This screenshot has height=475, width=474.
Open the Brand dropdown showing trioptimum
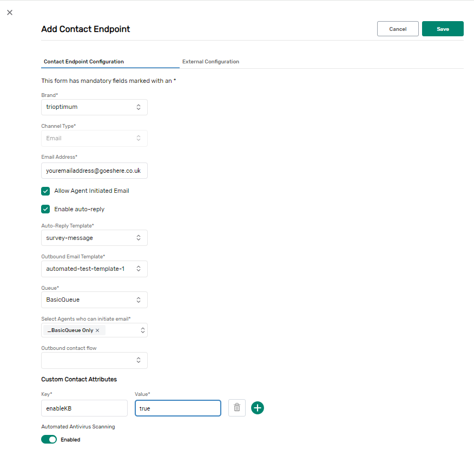coord(94,107)
